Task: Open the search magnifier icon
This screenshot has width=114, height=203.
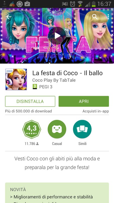Action: coord(95,17)
